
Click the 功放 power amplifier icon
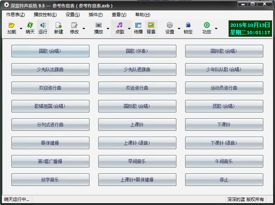point(207,25)
